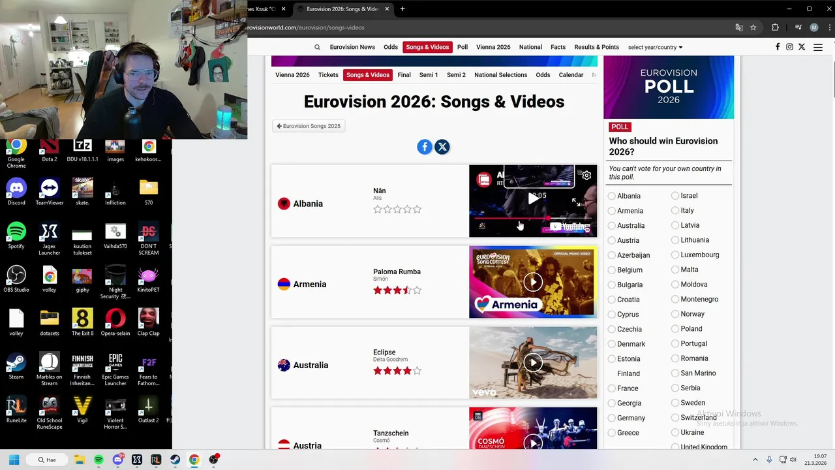Image resolution: width=835 pixels, height=470 pixels.
Task: Switch to the Final tab
Action: coord(404,75)
